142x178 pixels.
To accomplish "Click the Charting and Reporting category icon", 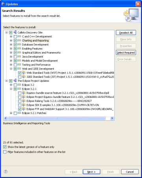I will 19,40.
